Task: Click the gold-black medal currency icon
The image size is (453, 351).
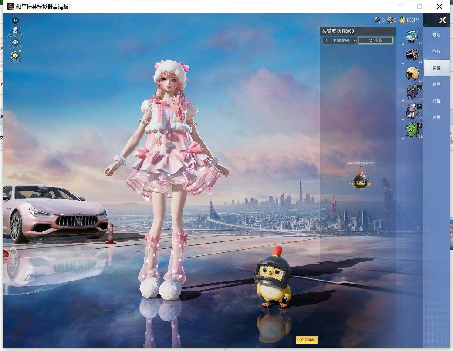Action: tap(390, 20)
